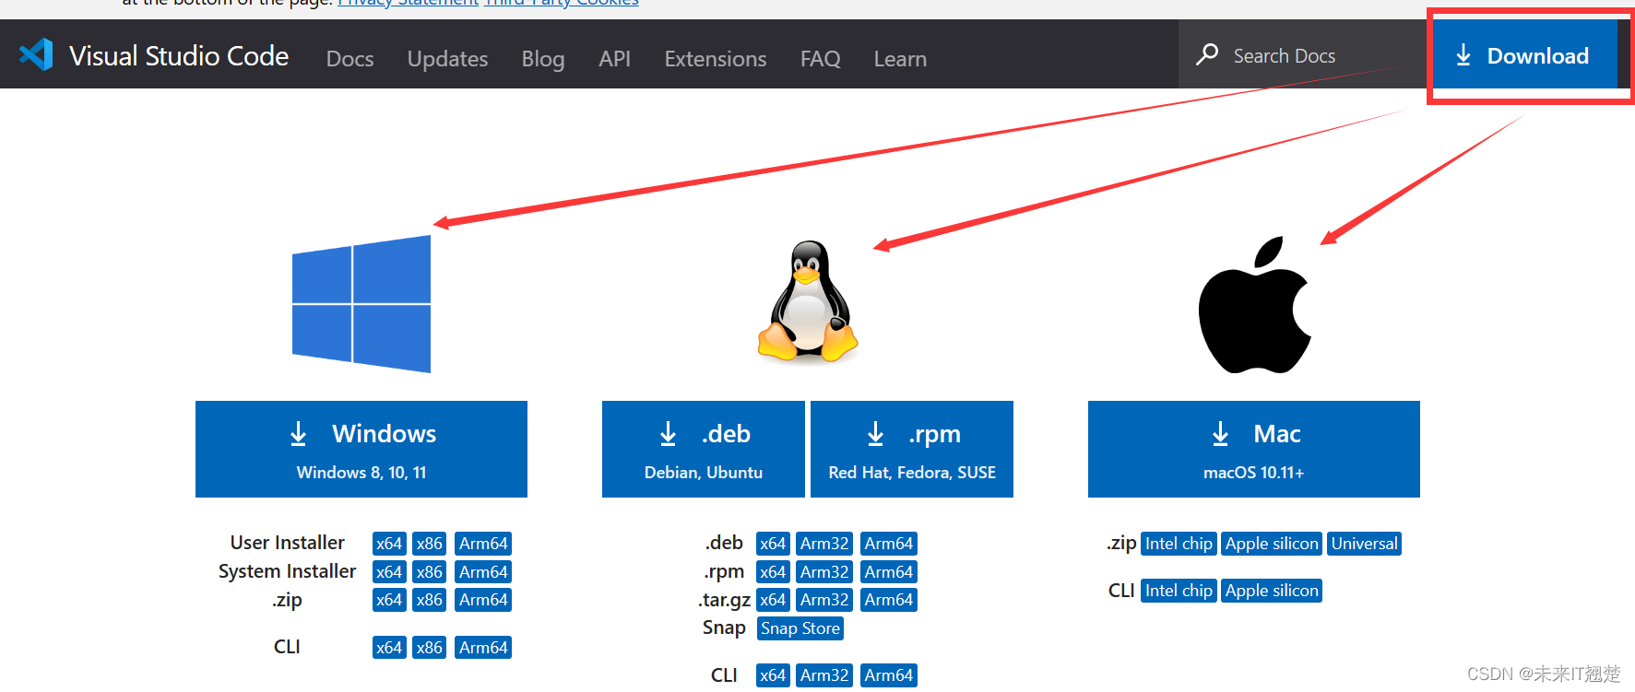The height and width of the screenshot is (692, 1635).
Task: Select x64 for Windows CLI
Action: 389,648
